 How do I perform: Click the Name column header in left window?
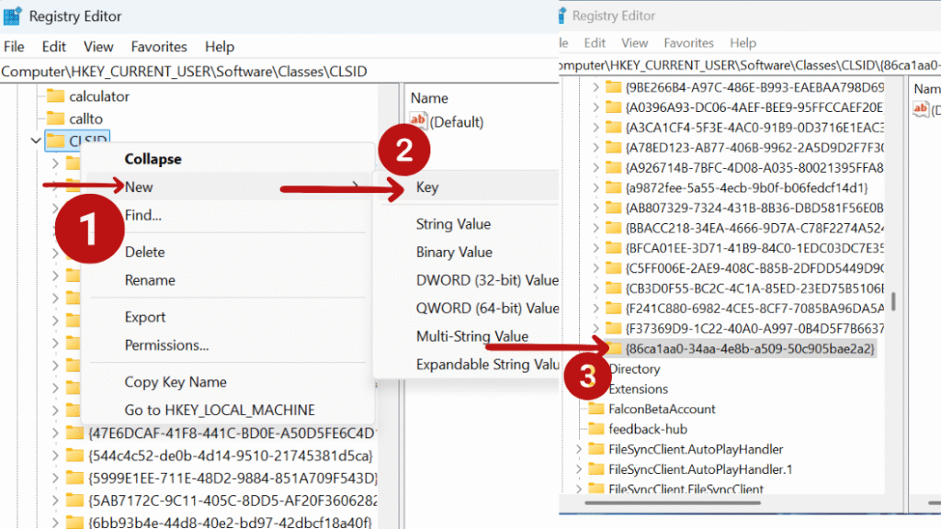click(x=429, y=97)
